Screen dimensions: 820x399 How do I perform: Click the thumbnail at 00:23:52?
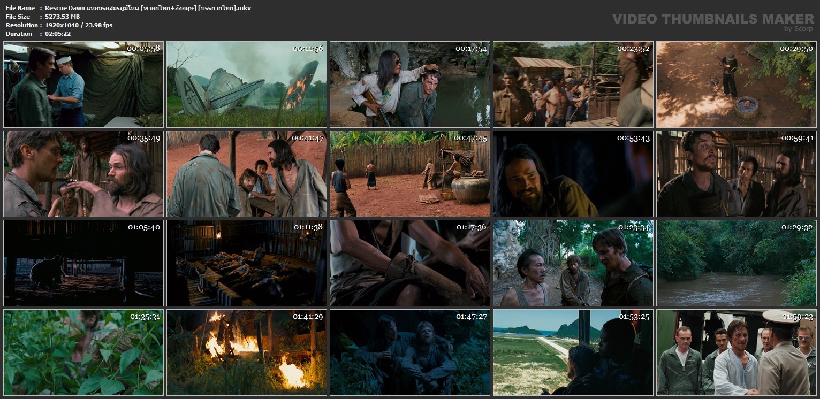pyautogui.click(x=573, y=85)
